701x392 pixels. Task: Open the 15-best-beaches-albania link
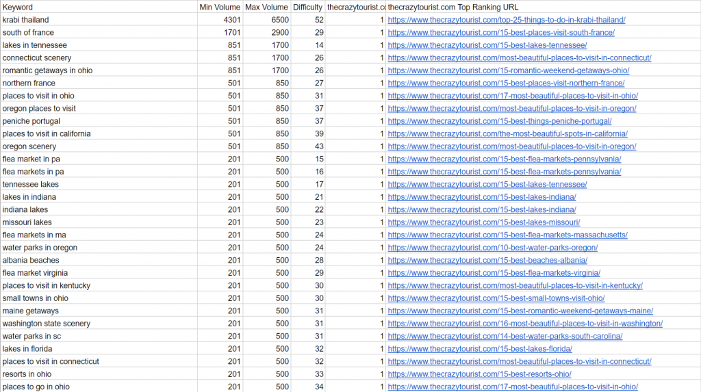487,260
